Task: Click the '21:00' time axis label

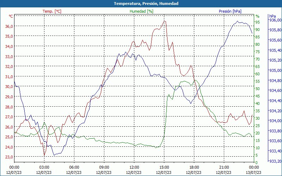Action: (224, 168)
